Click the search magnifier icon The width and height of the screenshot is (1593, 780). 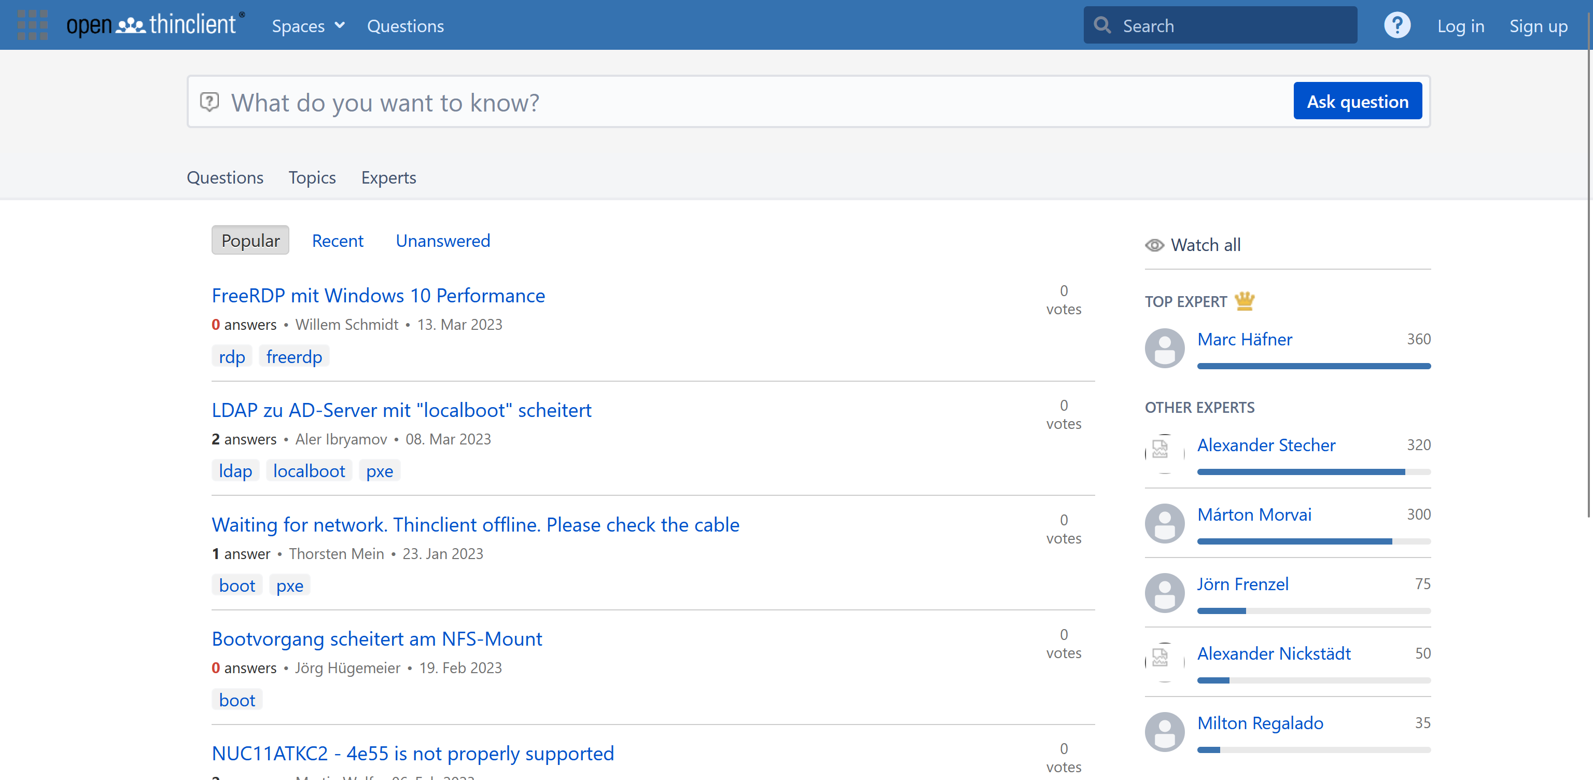(x=1102, y=25)
